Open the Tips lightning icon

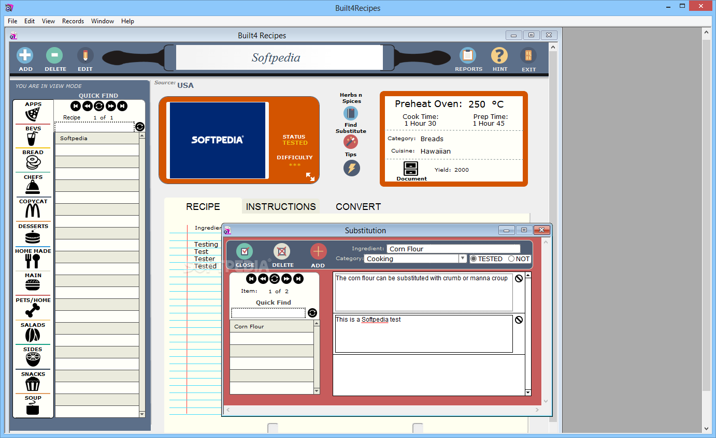pyautogui.click(x=351, y=168)
